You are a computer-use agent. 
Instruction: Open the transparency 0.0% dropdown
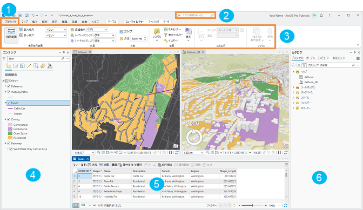[x=97, y=30]
